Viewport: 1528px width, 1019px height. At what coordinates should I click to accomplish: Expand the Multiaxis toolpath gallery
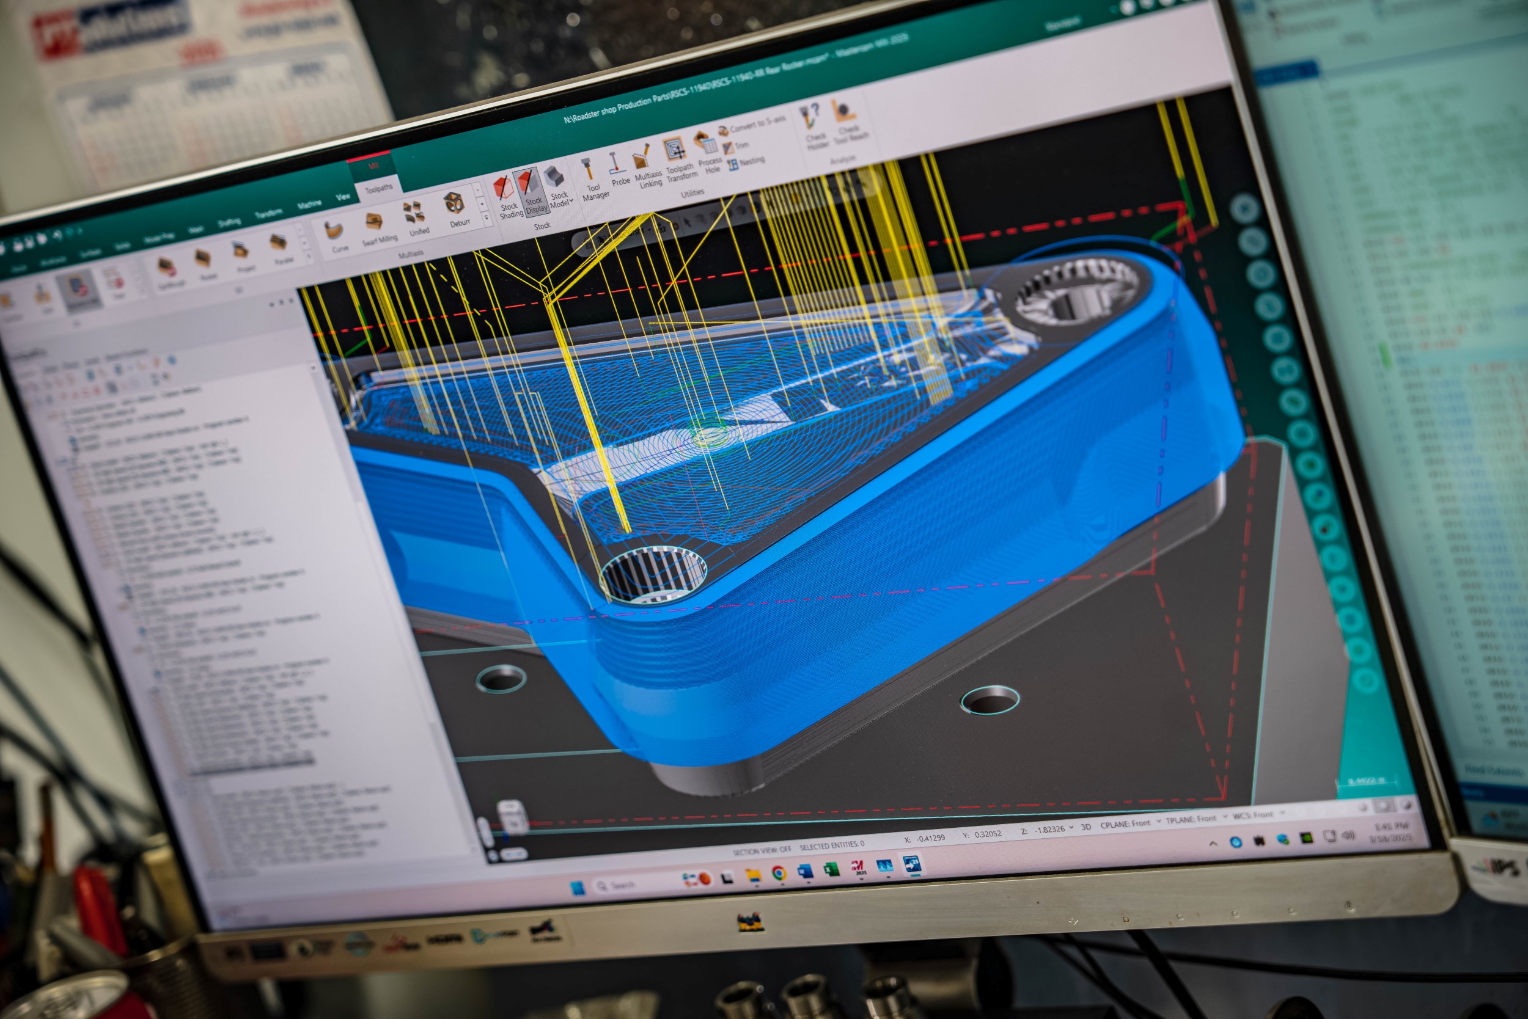point(487,219)
